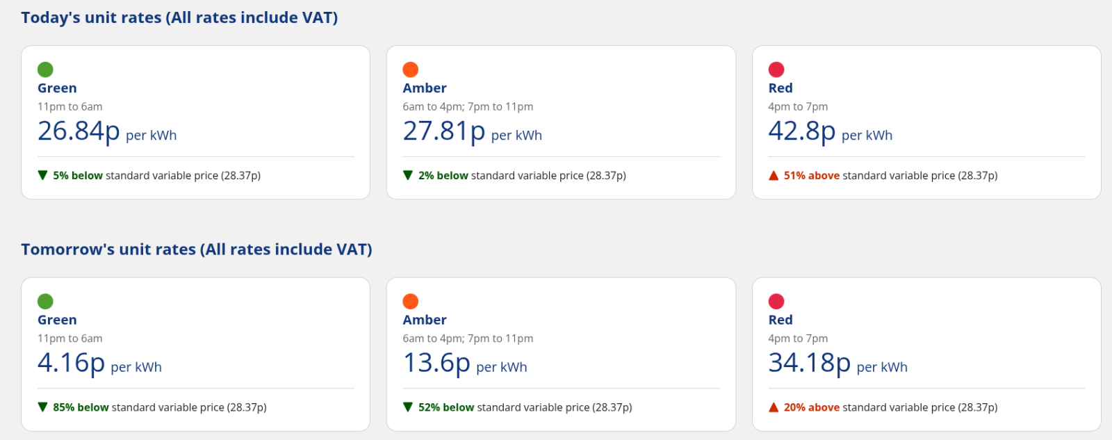The height and width of the screenshot is (440, 1112).
Task: Click the down arrow beside today's 5% below
Action: (x=43, y=175)
